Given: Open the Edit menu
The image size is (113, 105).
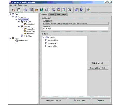Looking at the screenshot, I should click(15, 5).
